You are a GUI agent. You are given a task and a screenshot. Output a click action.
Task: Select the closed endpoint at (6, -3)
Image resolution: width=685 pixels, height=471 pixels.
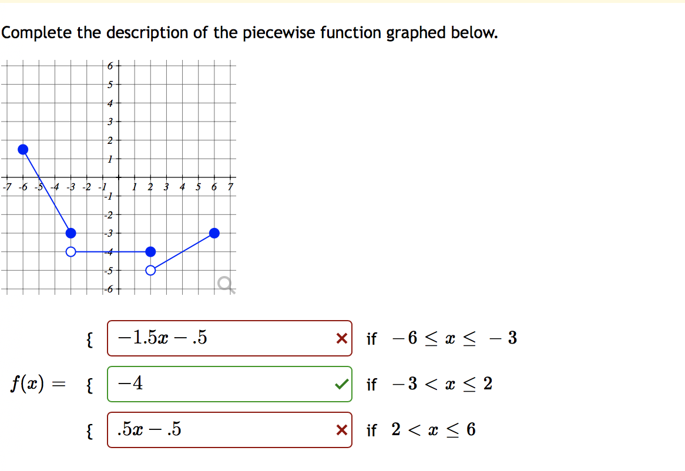214,233
